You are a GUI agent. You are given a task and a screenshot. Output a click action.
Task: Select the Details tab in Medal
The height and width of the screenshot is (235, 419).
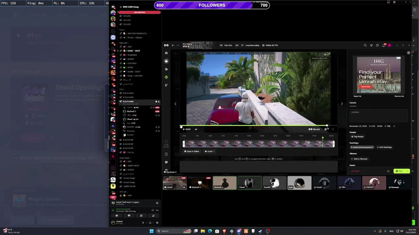click(x=353, y=103)
